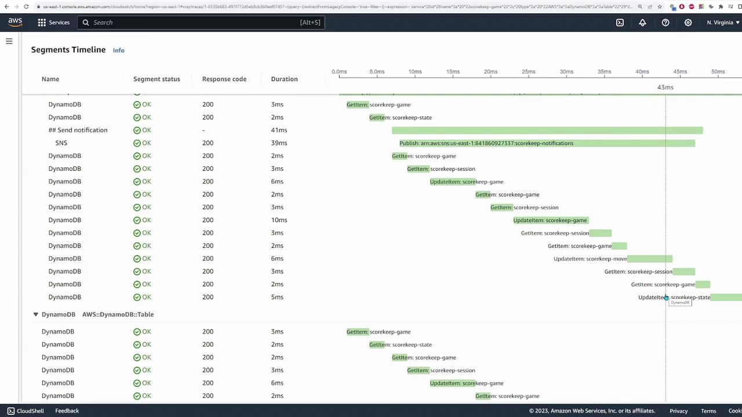Click the 10ms duration value

point(279,220)
